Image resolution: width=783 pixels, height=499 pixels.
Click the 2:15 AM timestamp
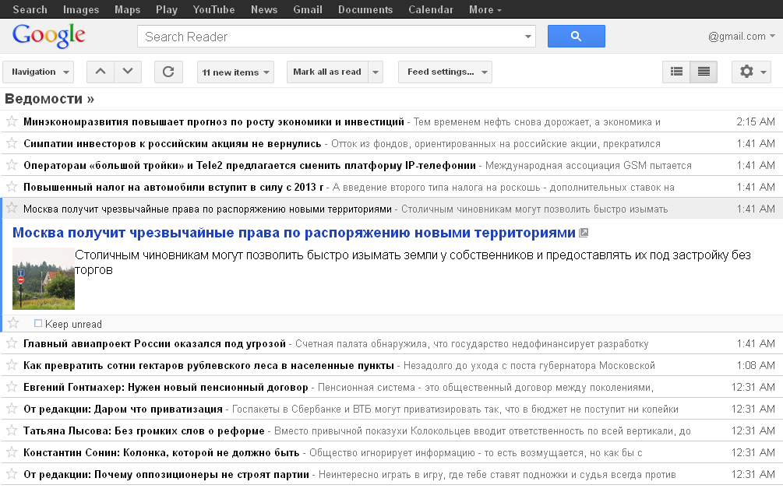tap(756, 121)
